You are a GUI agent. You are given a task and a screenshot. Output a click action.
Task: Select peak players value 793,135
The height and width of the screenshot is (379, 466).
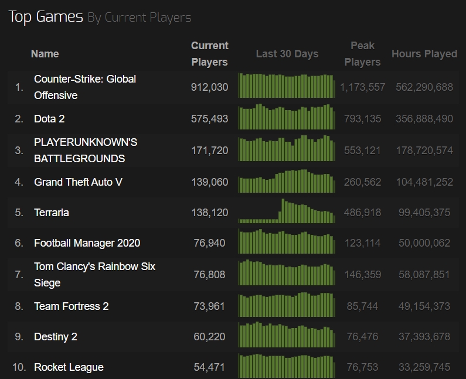[x=363, y=119]
